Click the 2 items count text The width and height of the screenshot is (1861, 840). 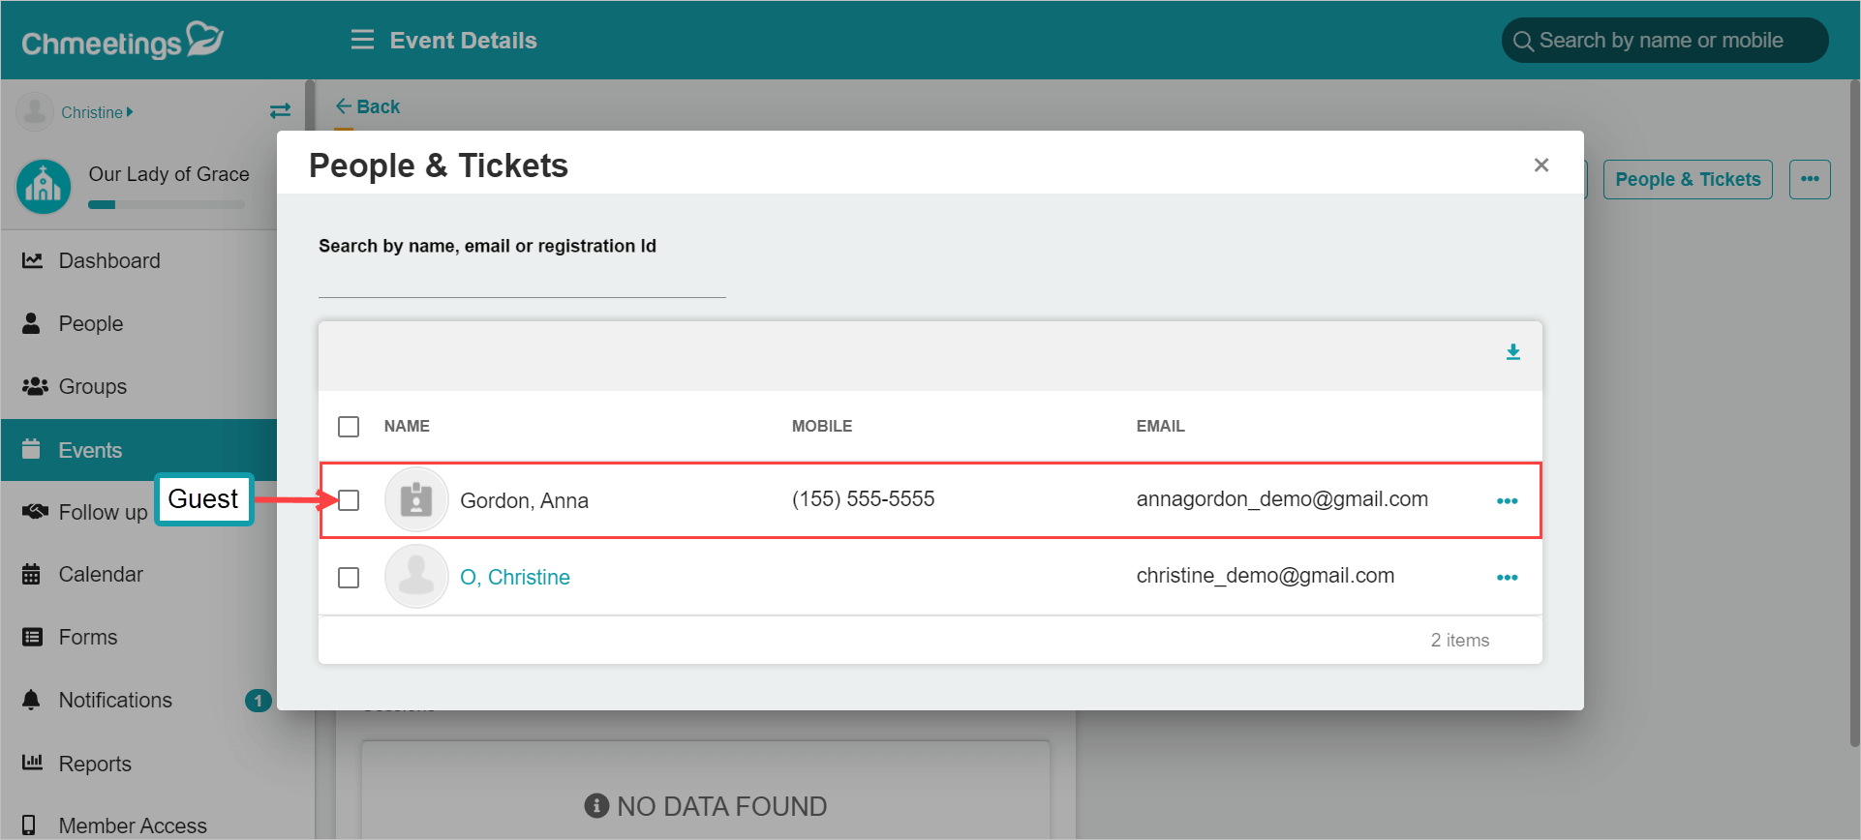(1460, 640)
